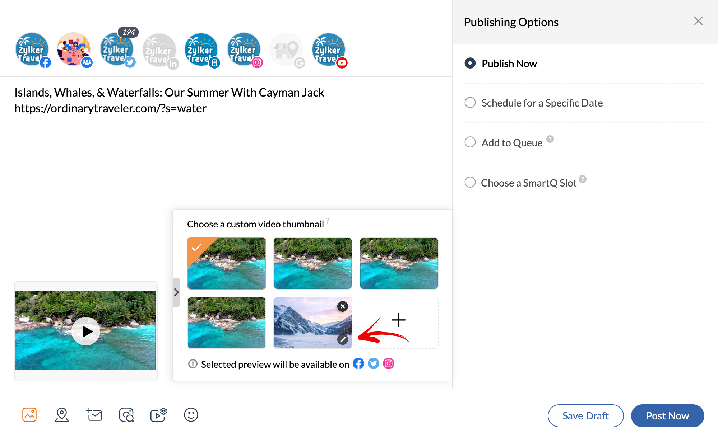The width and height of the screenshot is (718, 442).
Task: Click the add image icon in bottom toolbar
Action: 29,415
